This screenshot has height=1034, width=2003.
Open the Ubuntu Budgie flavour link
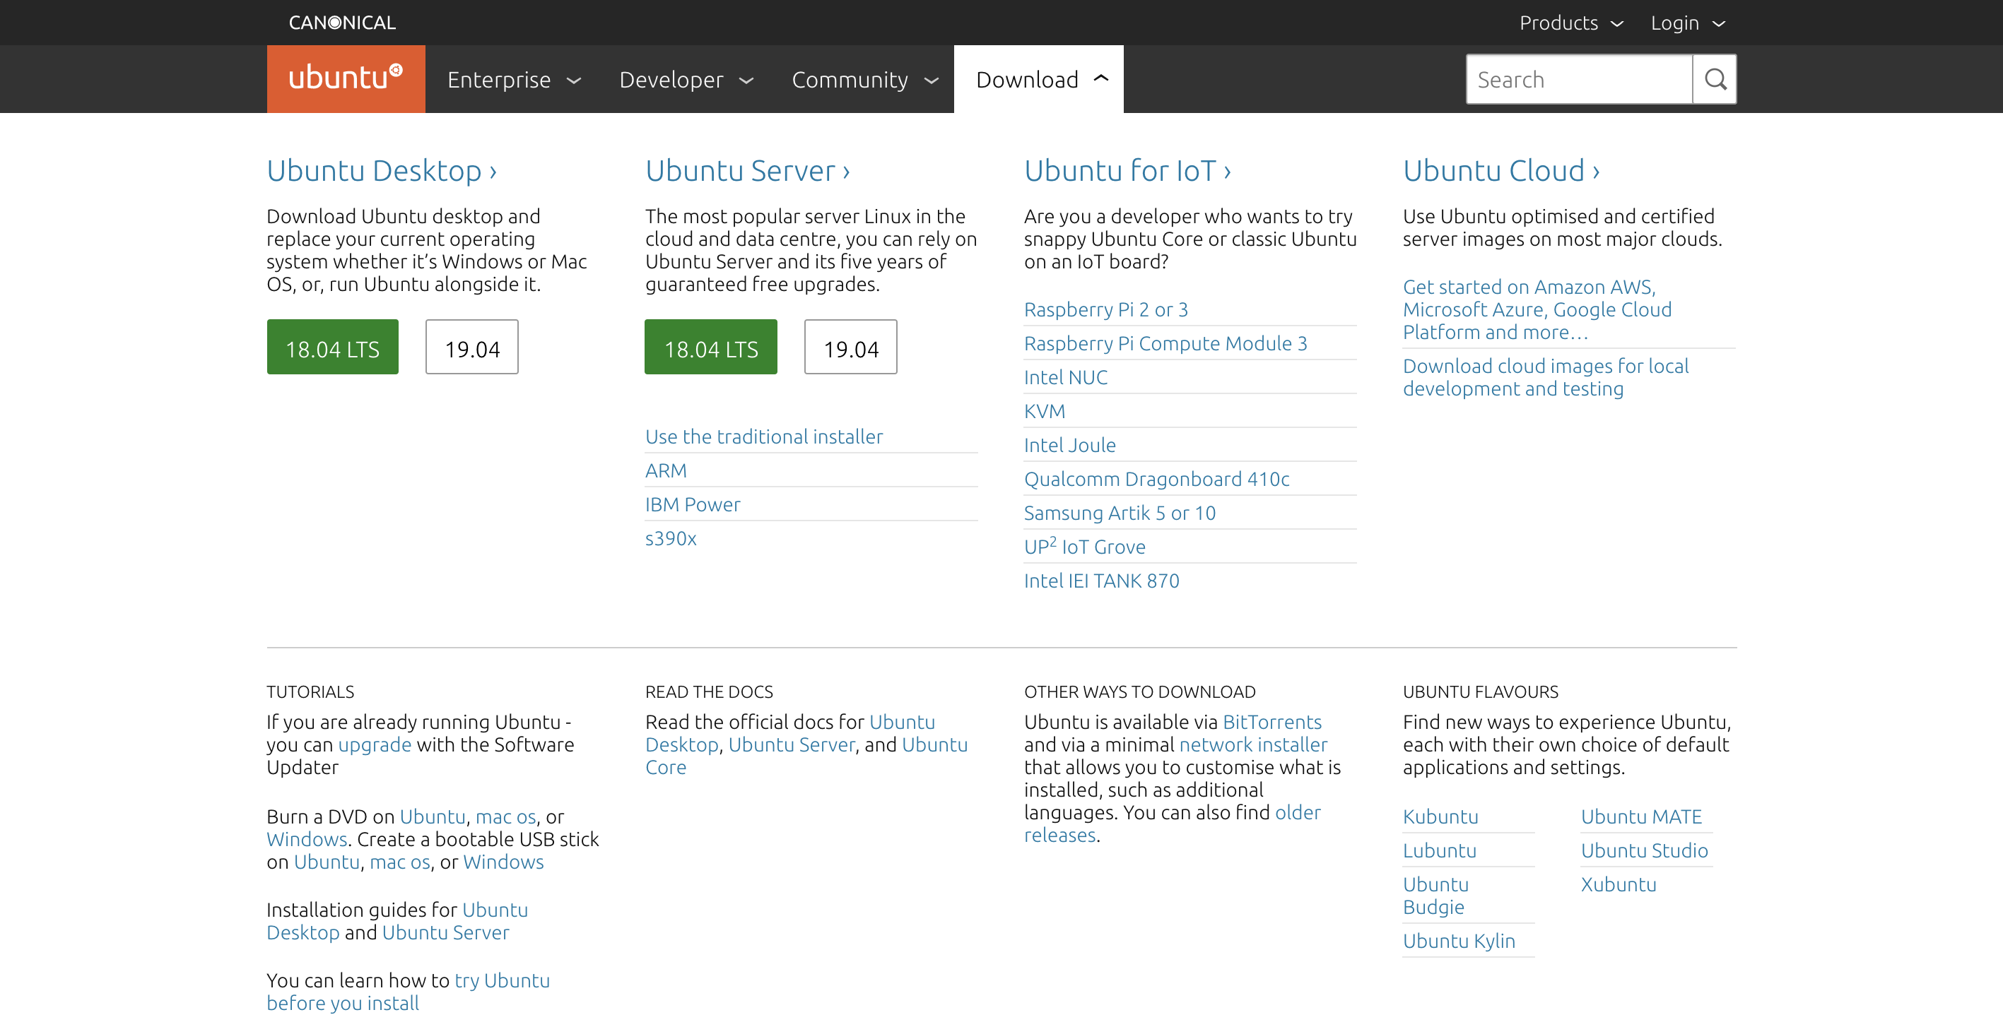pyautogui.click(x=1435, y=896)
